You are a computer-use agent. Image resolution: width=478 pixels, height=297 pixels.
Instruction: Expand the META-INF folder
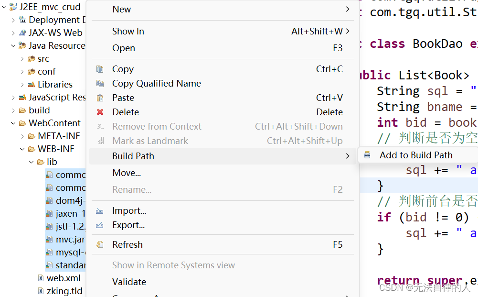pyautogui.click(x=22, y=136)
